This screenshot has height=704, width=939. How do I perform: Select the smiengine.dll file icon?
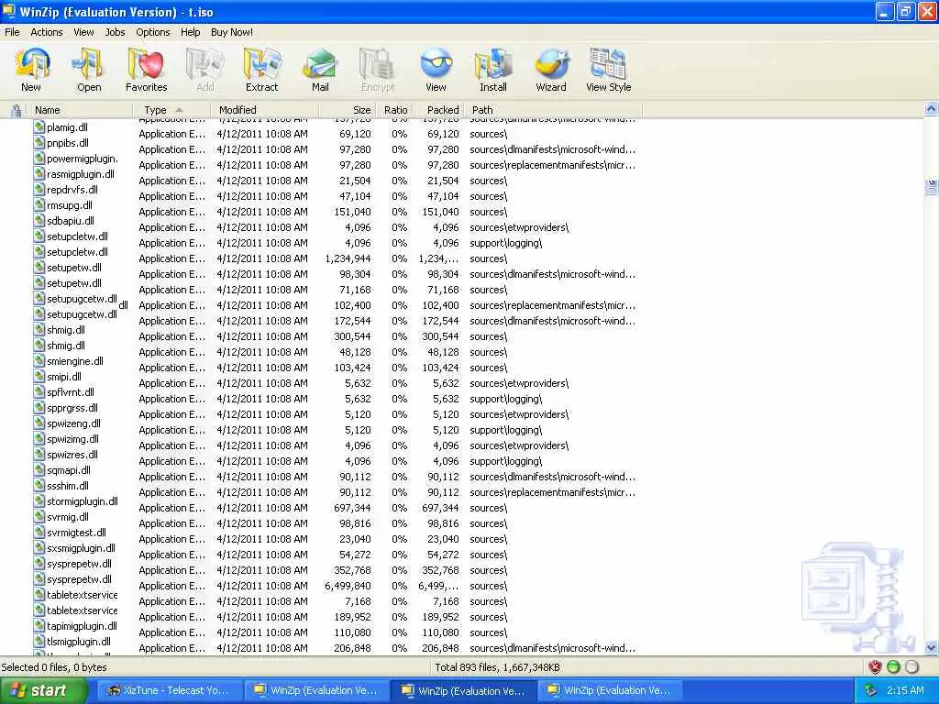coord(39,360)
